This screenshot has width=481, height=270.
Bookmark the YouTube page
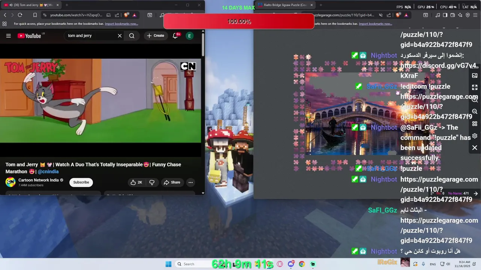click(35, 15)
